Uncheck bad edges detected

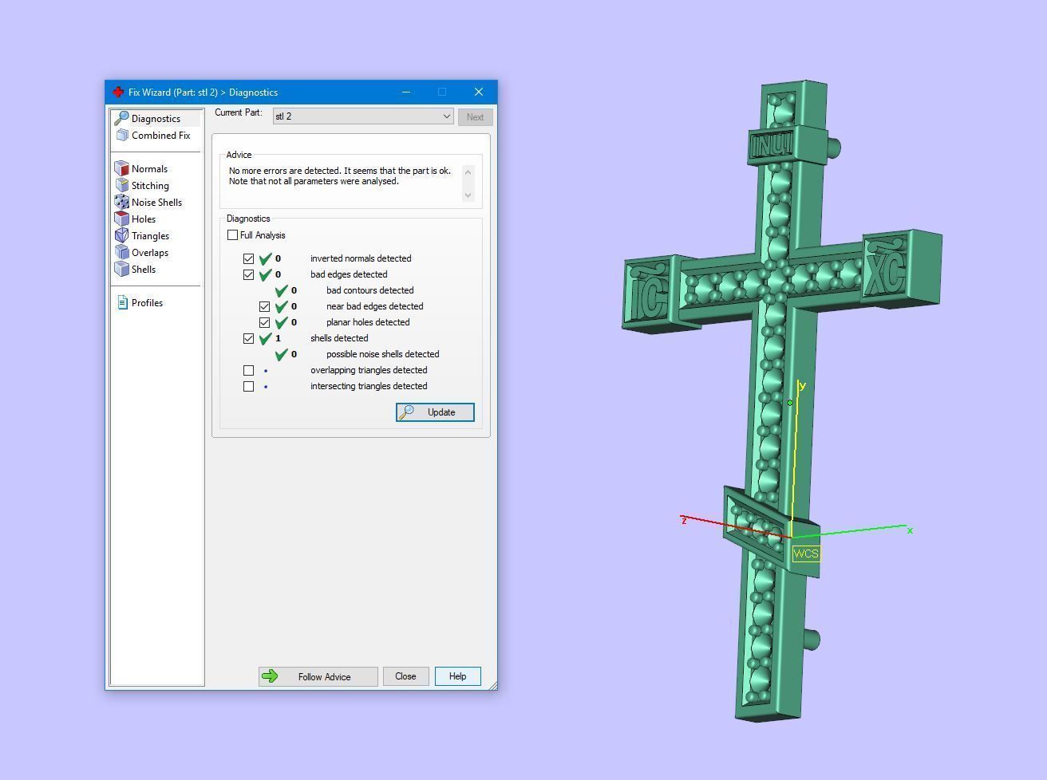click(x=248, y=274)
